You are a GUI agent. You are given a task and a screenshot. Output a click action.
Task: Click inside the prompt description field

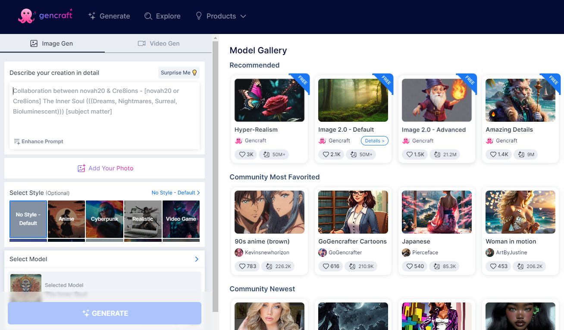click(104, 114)
